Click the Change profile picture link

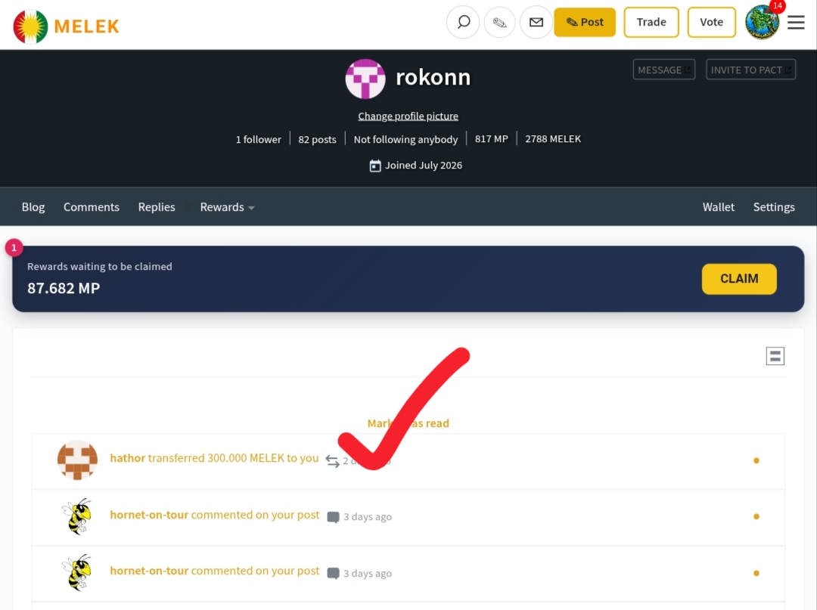pos(408,116)
